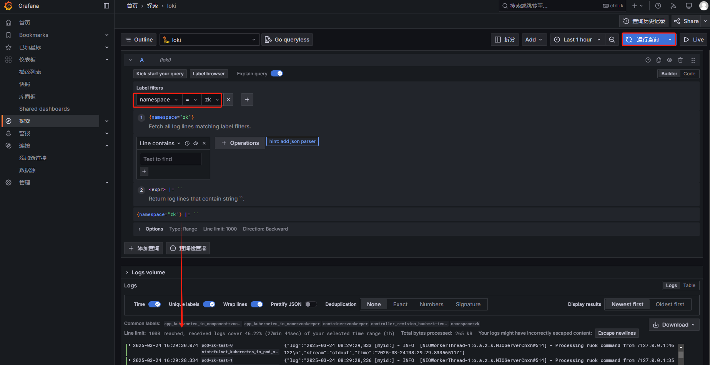Viewport: 710px width, 365px height.
Task: Click the 连接 connections icon
Action: 8,146
